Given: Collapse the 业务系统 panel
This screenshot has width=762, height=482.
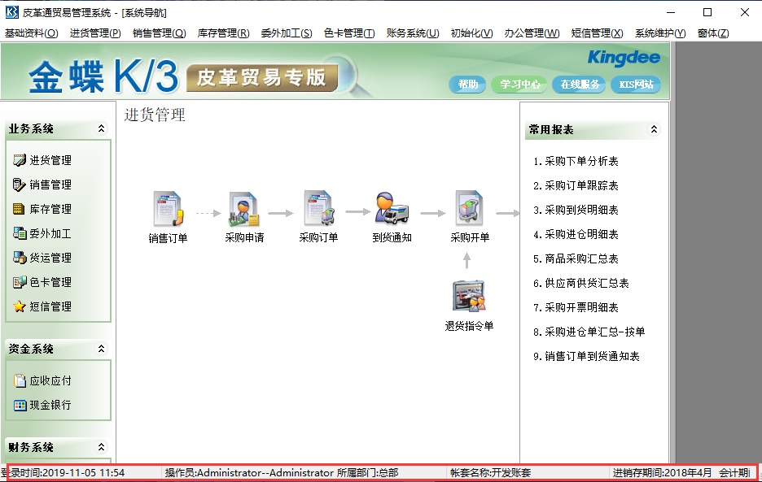Looking at the screenshot, I should pos(102,128).
